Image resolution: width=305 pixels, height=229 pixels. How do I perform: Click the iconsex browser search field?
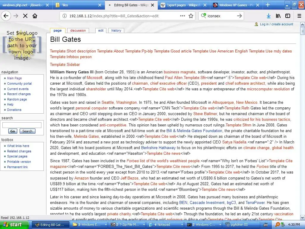[x=221, y=16]
